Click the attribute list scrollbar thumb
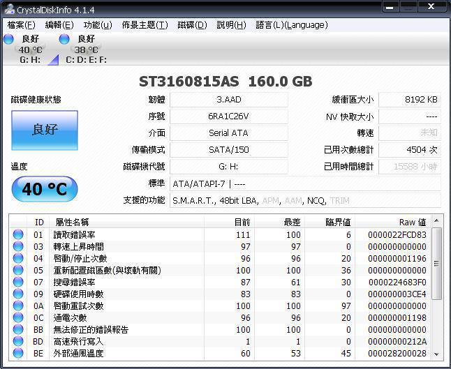Viewport: 451px width, 369px height. click(x=436, y=264)
